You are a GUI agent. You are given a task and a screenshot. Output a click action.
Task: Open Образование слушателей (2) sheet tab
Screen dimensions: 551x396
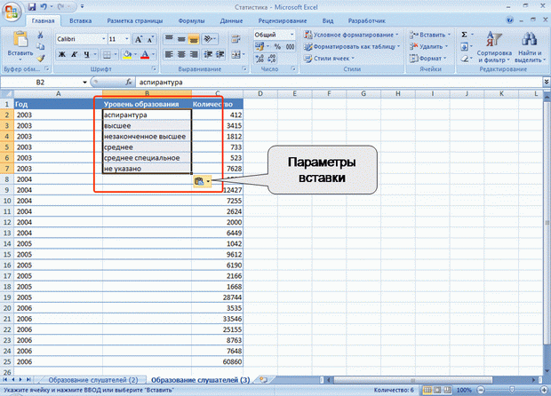(x=93, y=380)
